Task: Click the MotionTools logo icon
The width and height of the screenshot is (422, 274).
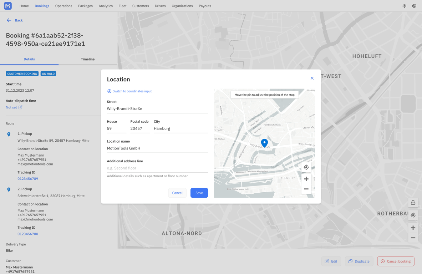Action: [x=8, y=6]
